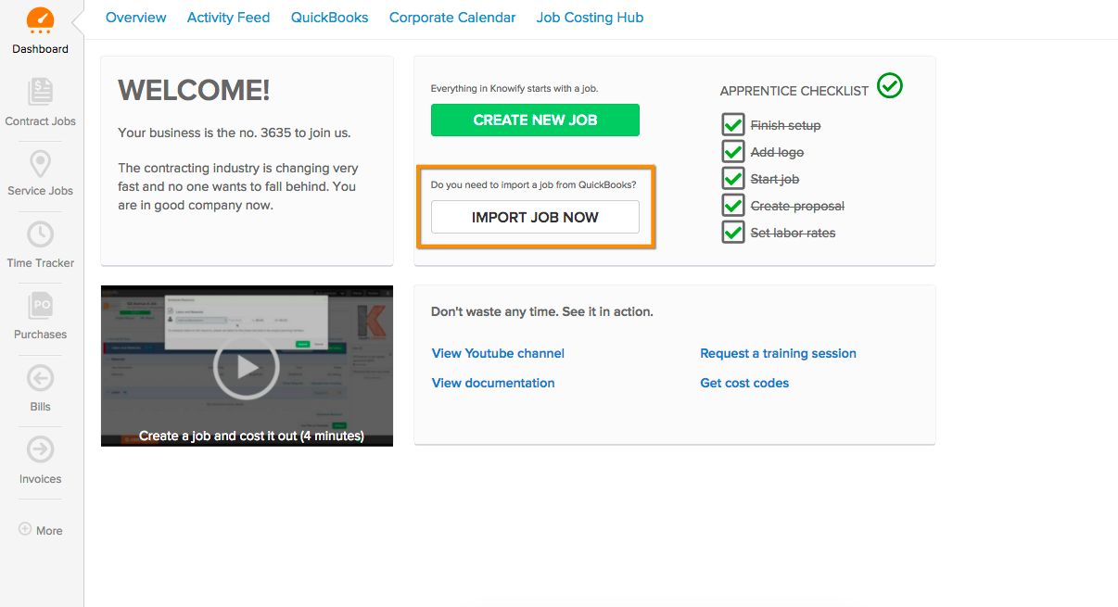1118x607 pixels.
Task: Toggle the Create proposal checkbox
Action: point(733,206)
